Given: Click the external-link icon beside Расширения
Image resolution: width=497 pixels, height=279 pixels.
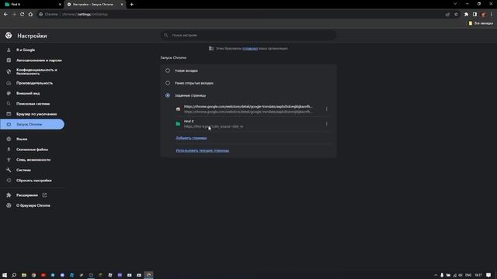Looking at the screenshot, I should coord(44,195).
